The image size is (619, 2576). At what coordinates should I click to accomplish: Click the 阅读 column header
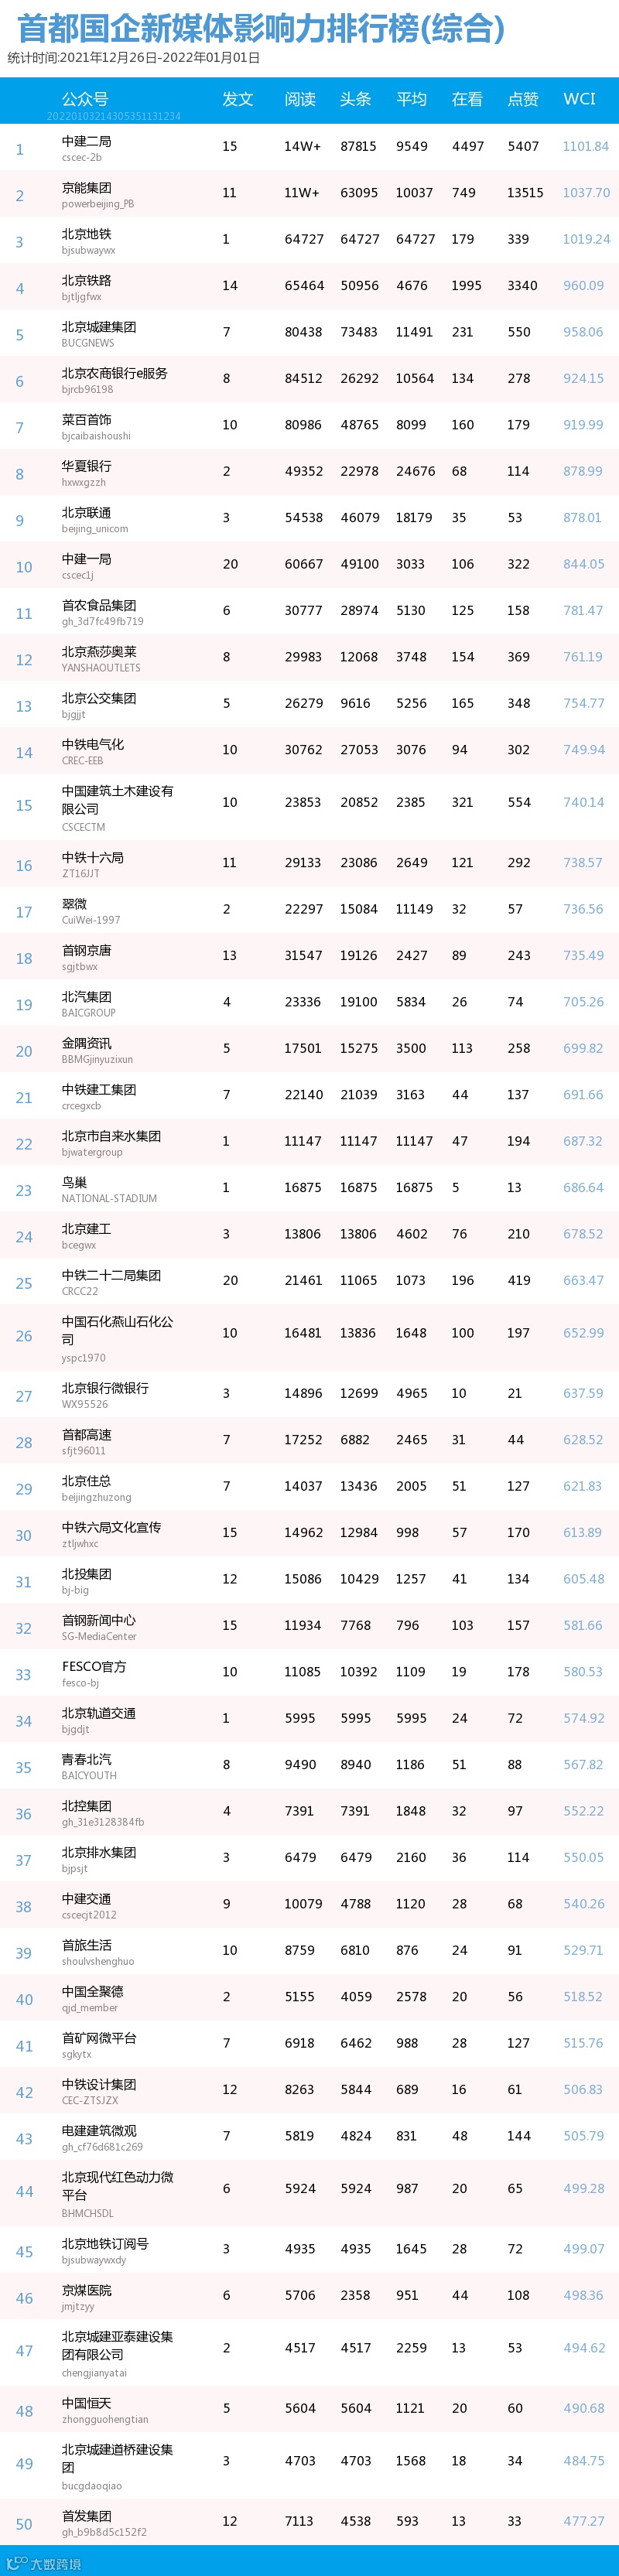(300, 99)
